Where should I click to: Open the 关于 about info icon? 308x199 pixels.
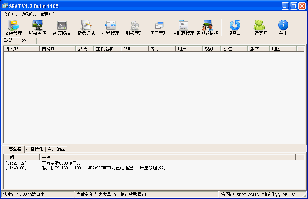click(283, 27)
